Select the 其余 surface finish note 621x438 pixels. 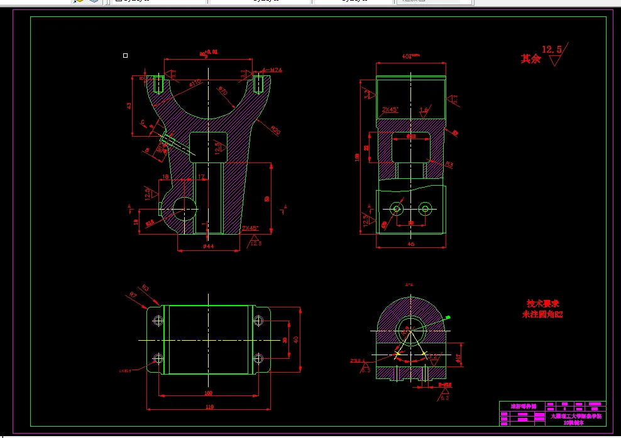[530, 59]
